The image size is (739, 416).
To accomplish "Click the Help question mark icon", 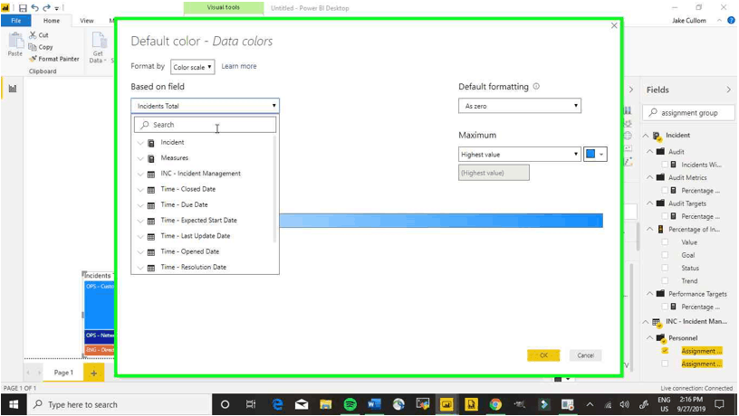I will (731, 20).
